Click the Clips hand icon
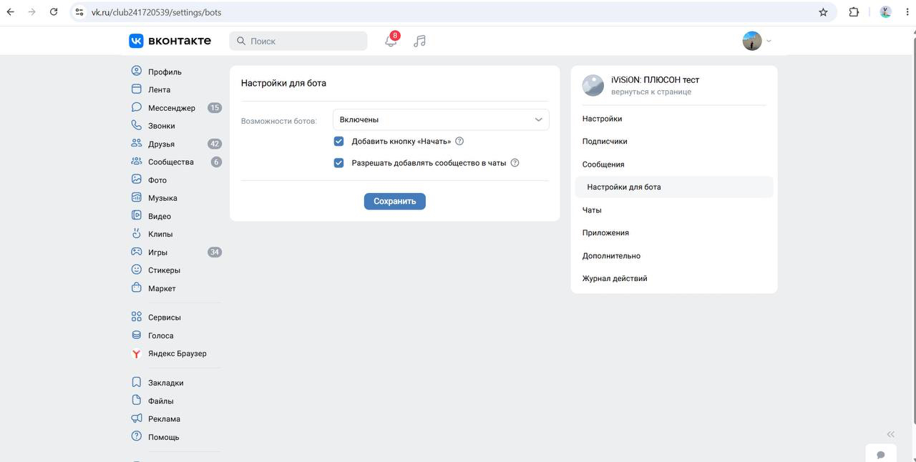This screenshot has height=462, width=916. click(x=137, y=234)
